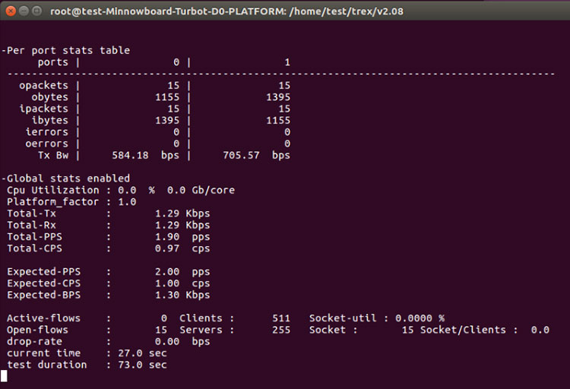Select the 'ierrors' row label
Image resolution: width=570 pixels, height=389 pixels.
(47, 132)
